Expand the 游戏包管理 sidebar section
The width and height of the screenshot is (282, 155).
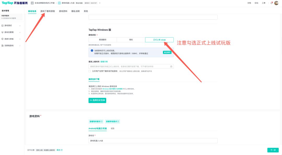tap(20, 32)
